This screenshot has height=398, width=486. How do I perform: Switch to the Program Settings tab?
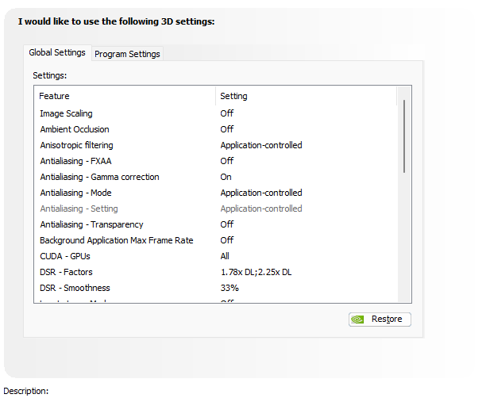point(127,54)
